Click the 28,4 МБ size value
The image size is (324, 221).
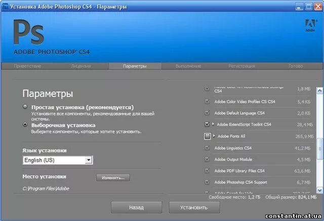coord(305,124)
